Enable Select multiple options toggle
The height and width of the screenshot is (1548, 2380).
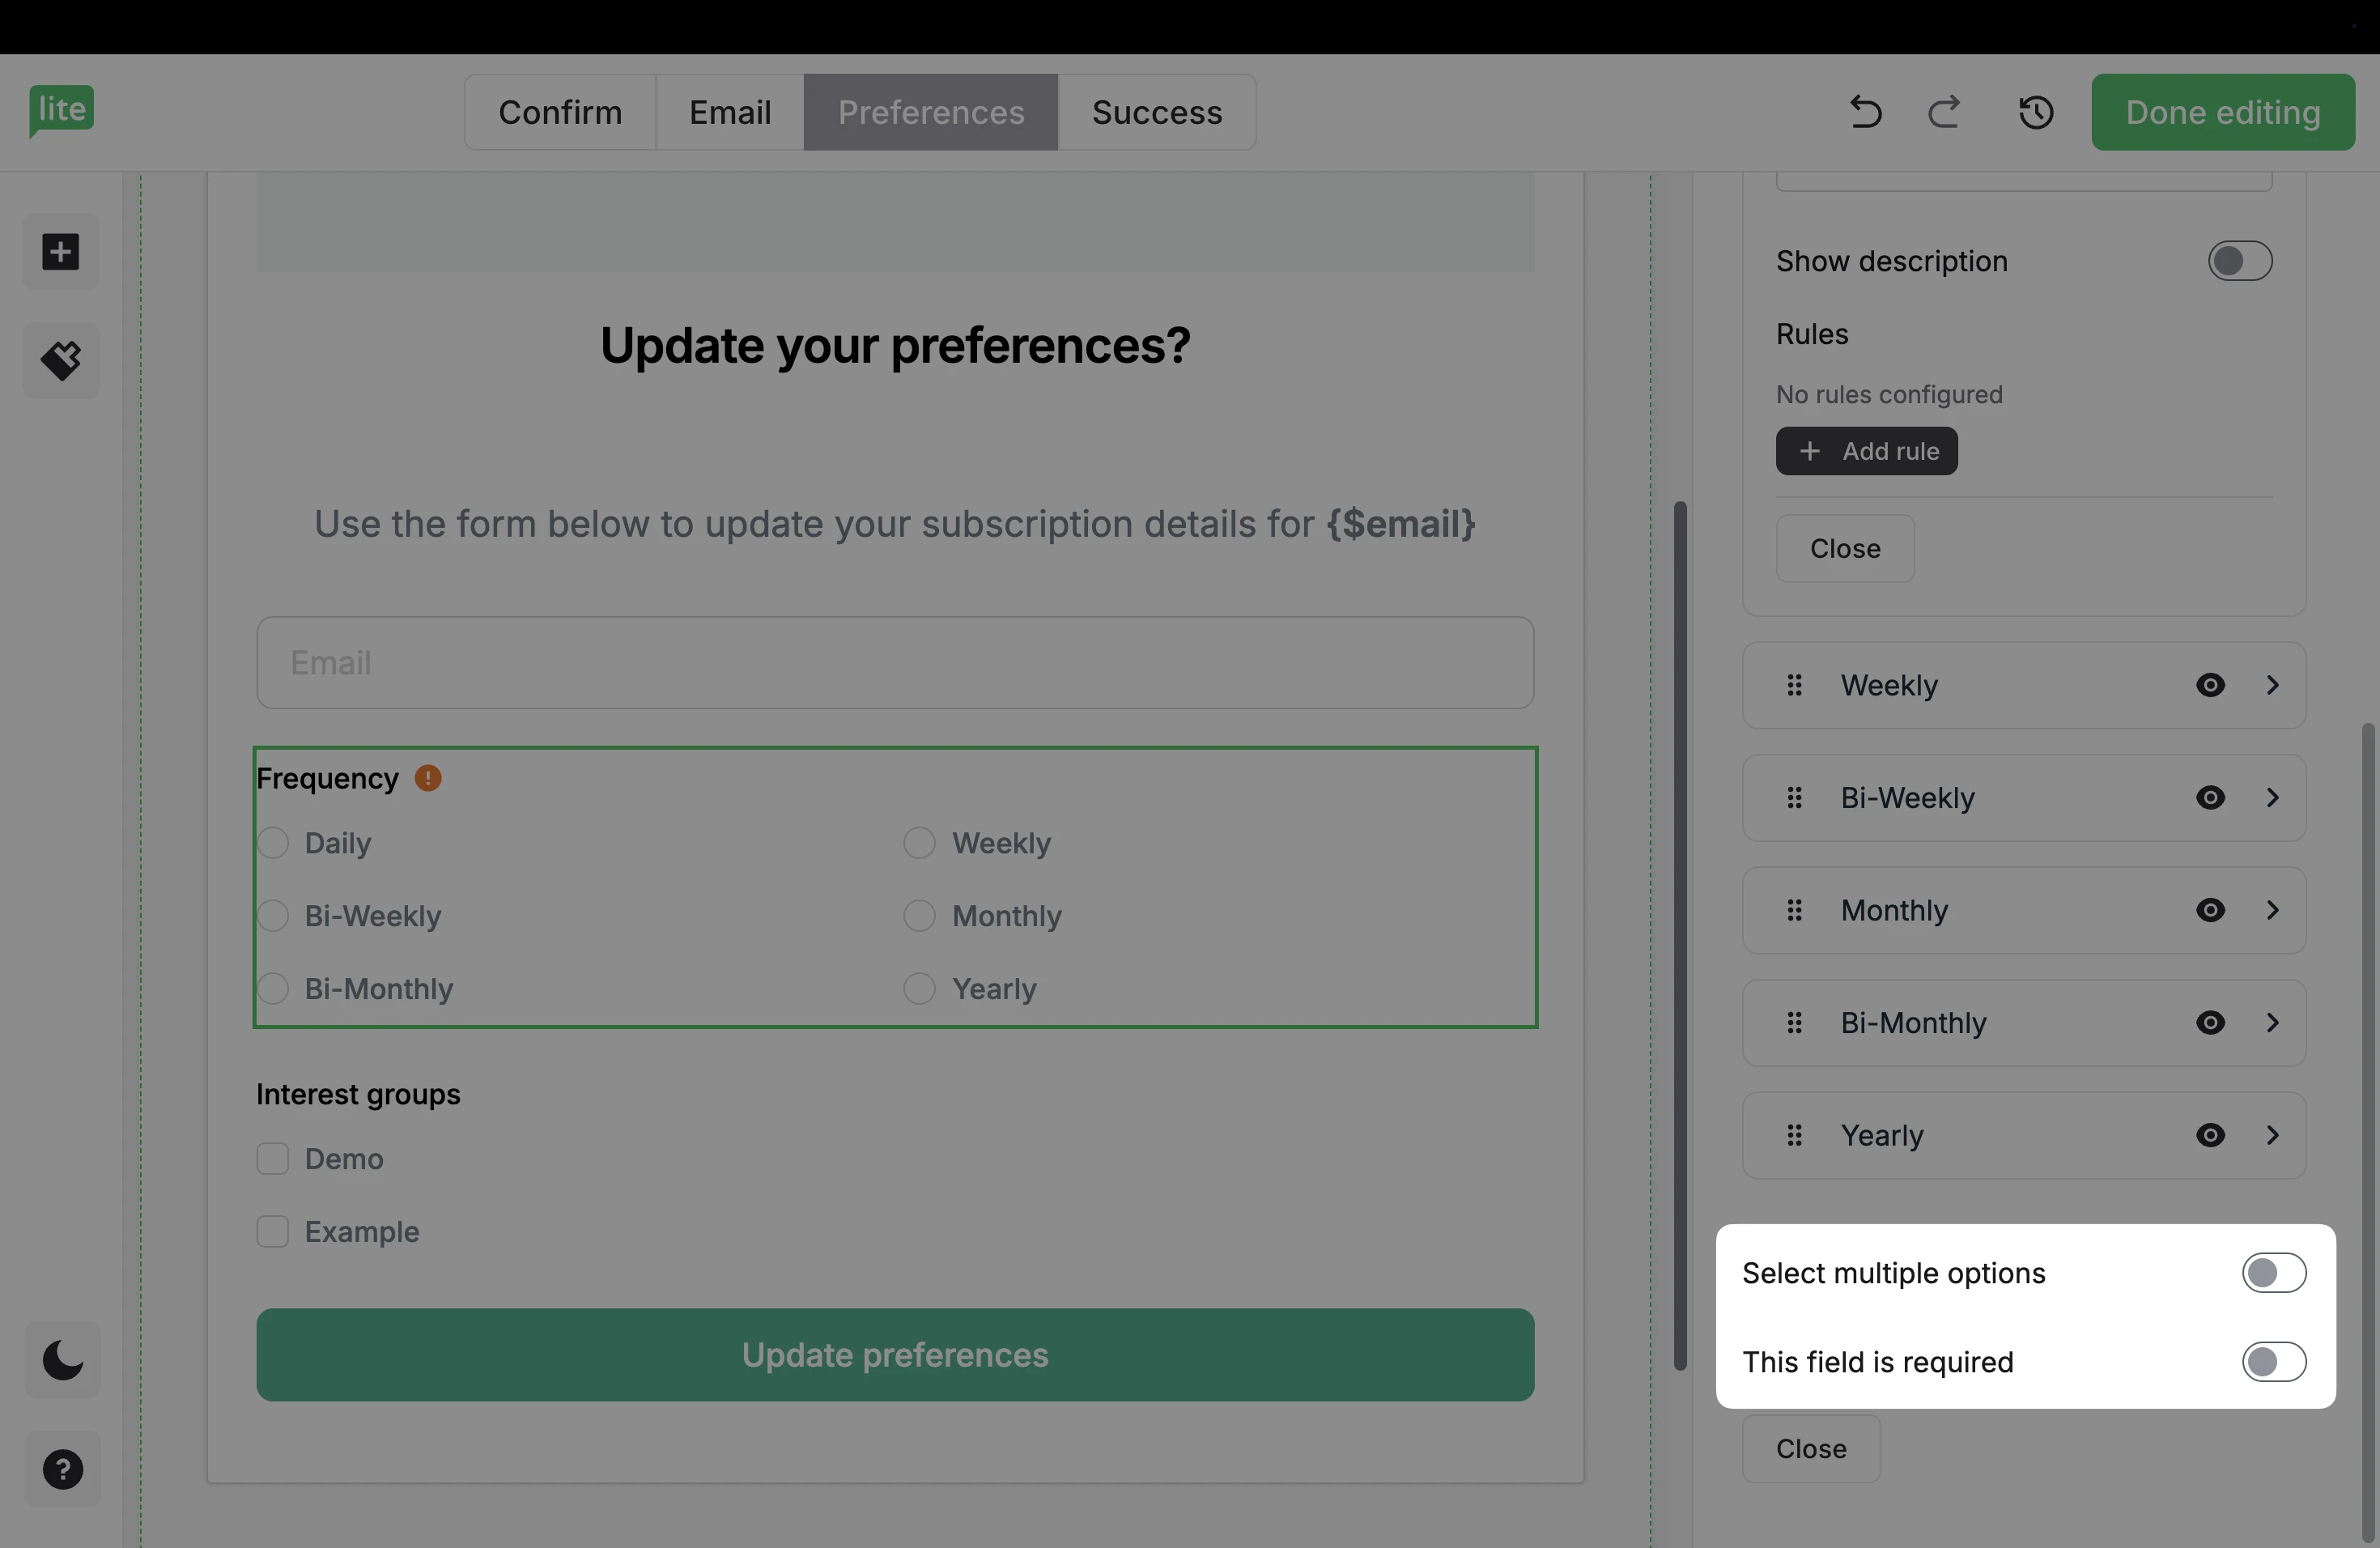(2273, 1273)
